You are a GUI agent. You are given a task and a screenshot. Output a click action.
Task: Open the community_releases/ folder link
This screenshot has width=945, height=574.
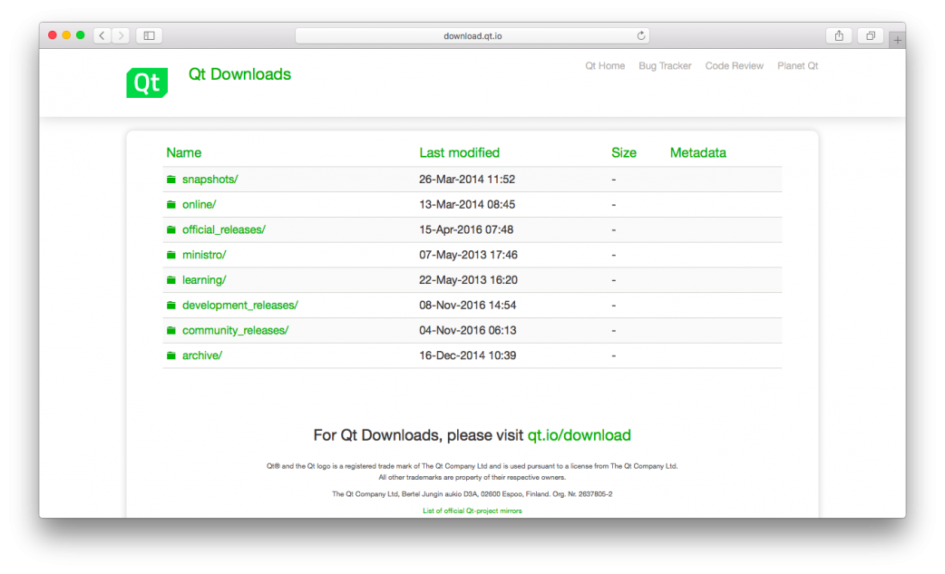tap(235, 331)
